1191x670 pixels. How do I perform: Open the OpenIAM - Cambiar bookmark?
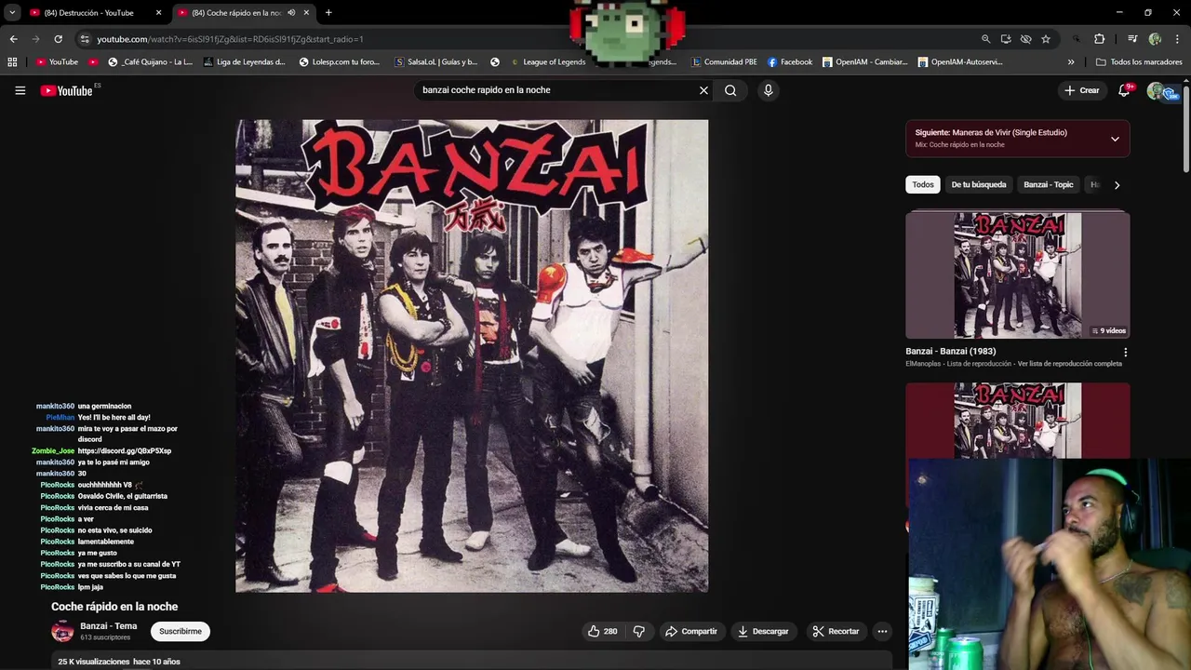tap(863, 62)
